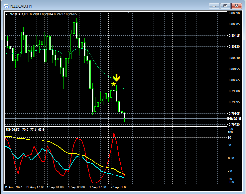Image resolution: width=246 pixels, height=194 pixels.
Task: Click the R(9,26,52) indicator label
Action: point(25,130)
